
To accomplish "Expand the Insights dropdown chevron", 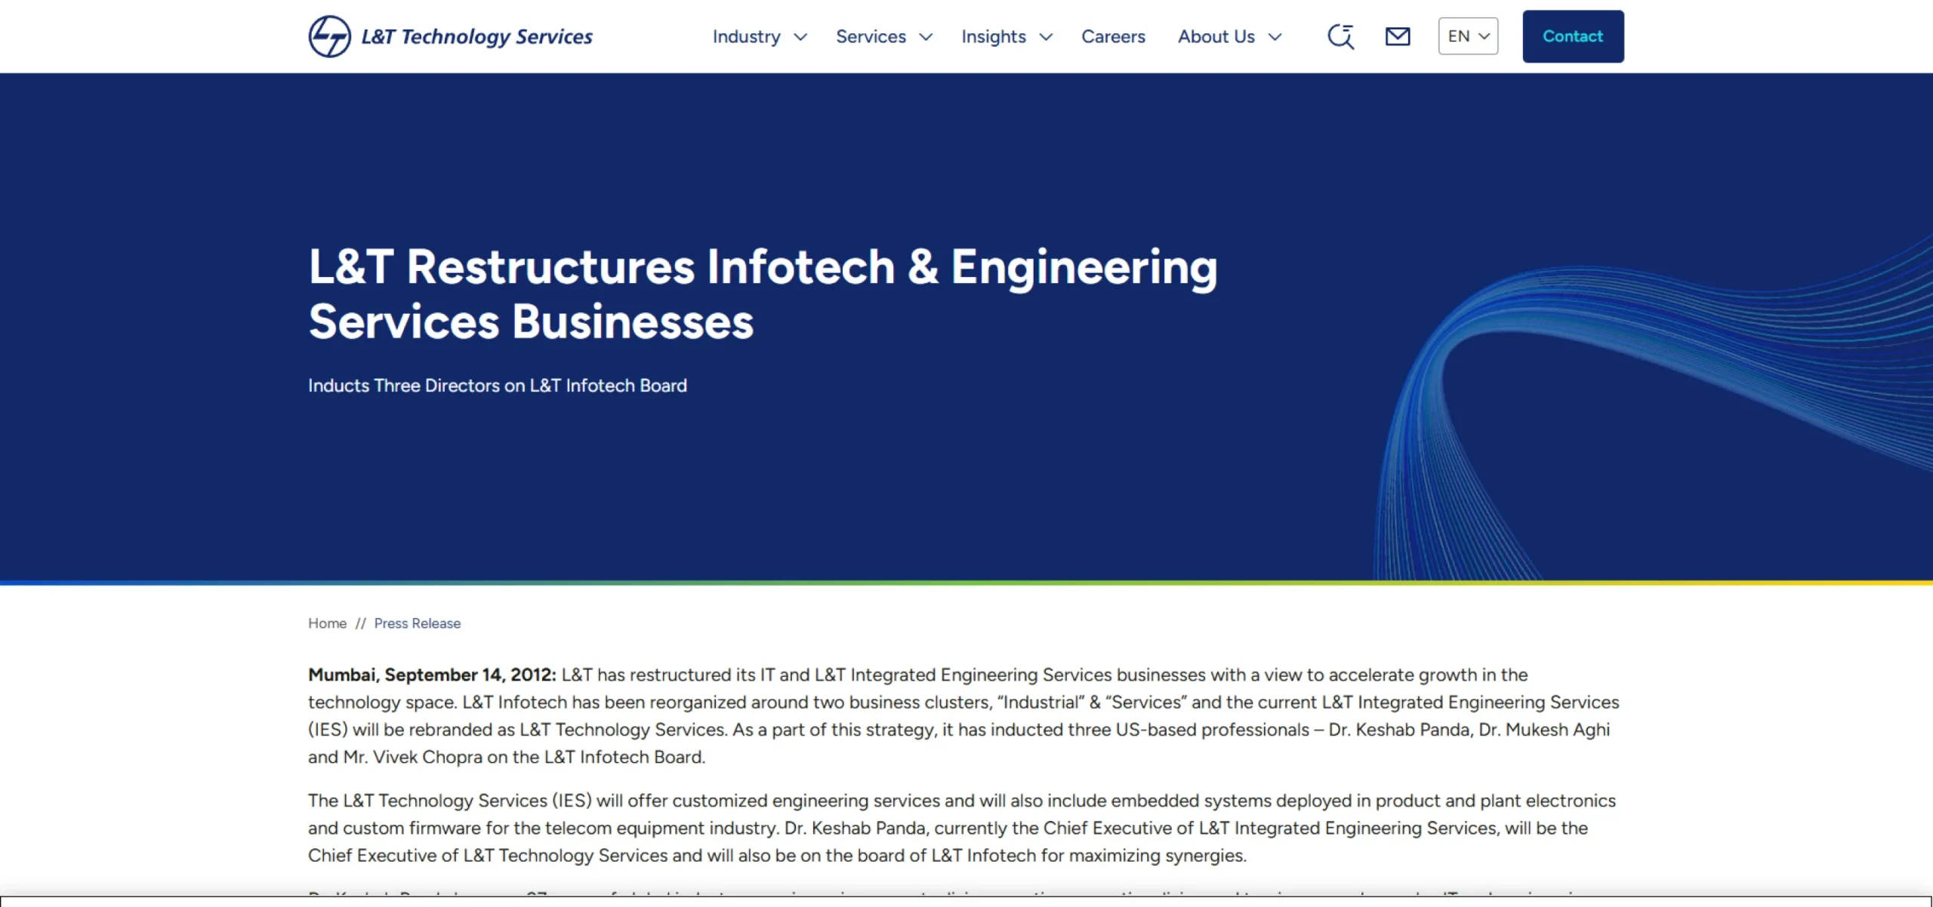I will (1046, 37).
